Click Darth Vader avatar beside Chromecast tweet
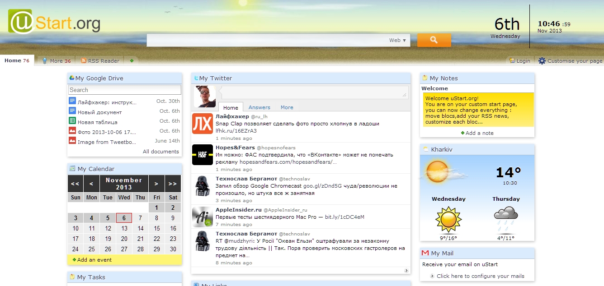The height and width of the screenshot is (286, 604). click(203, 186)
